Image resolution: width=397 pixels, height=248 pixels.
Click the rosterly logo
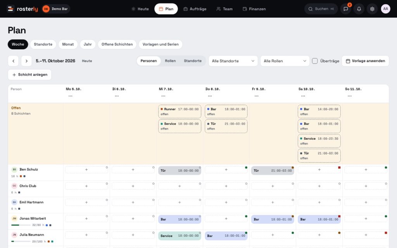pos(22,9)
